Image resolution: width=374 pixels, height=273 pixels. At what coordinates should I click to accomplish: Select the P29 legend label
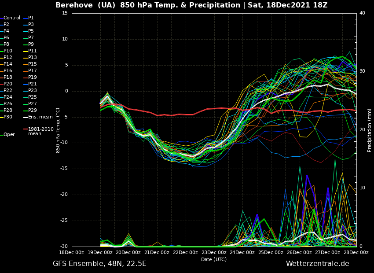pyautogui.click(x=33, y=111)
